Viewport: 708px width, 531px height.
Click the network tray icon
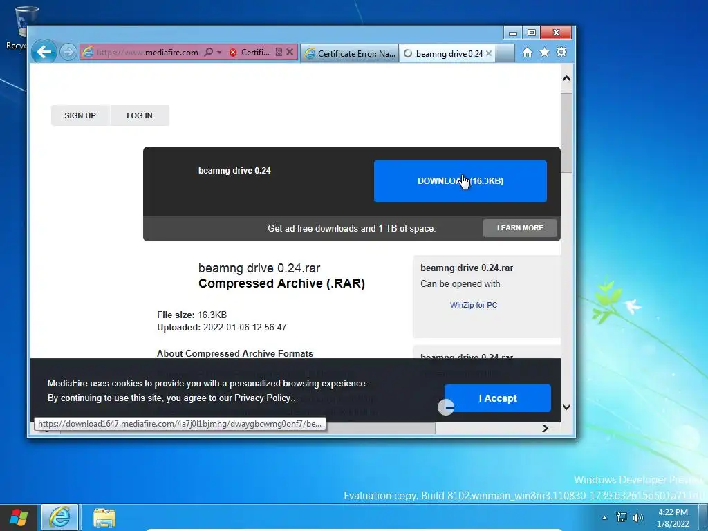pyautogui.click(x=622, y=517)
